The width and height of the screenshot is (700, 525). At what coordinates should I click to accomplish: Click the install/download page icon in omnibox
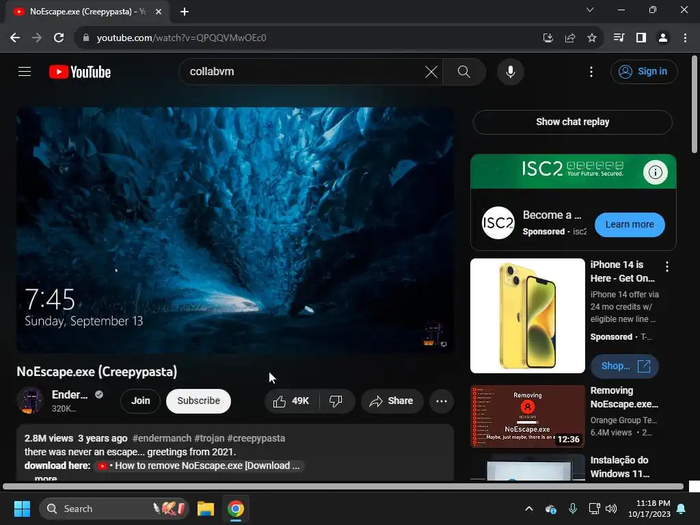click(x=548, y=38)
